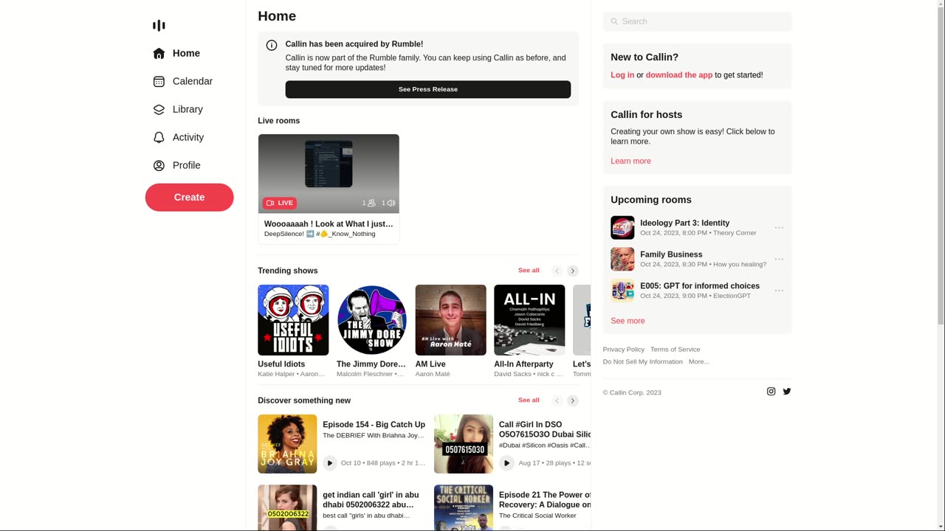
Task: Open the Ideology Part 3 room icon
Action: (x=622, y=228)
